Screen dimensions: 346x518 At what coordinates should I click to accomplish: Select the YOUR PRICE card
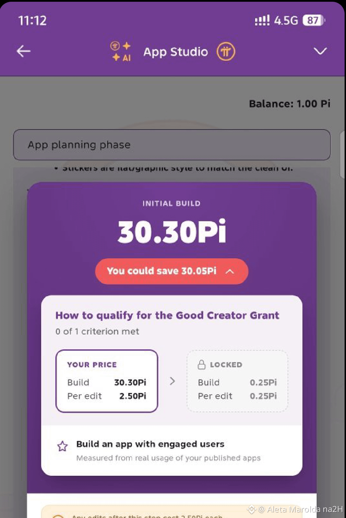coord(107,381)
